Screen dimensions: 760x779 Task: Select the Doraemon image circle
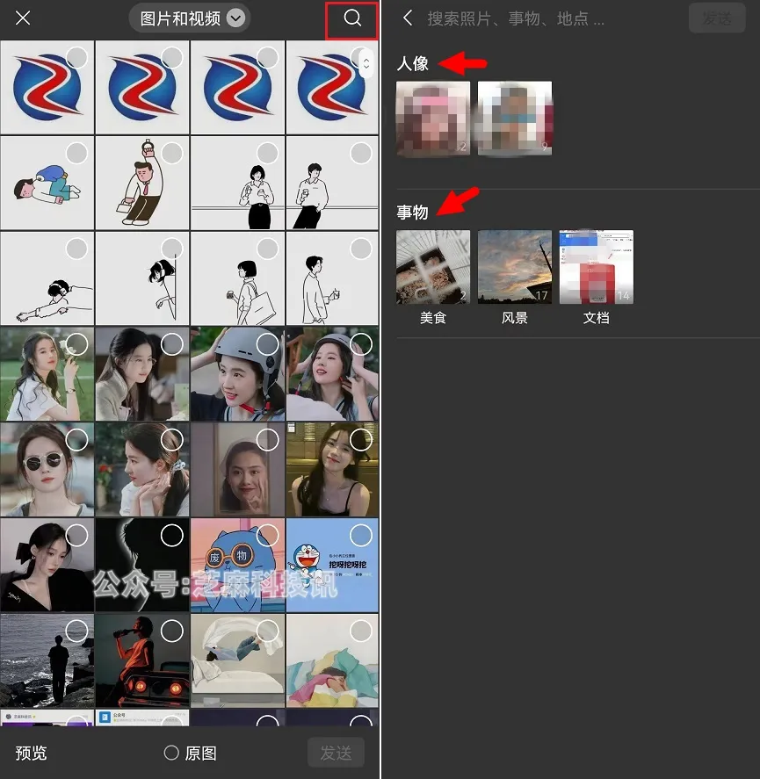(361, 535)
